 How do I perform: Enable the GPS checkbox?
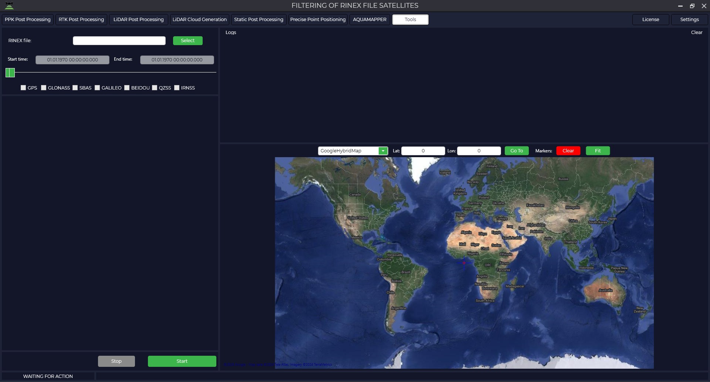click(23, 88)
